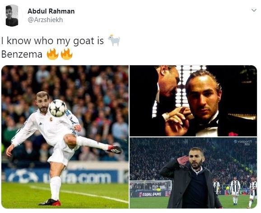
Task: Click the Champions League starball logo board
Action: click(x=23, y=176)
